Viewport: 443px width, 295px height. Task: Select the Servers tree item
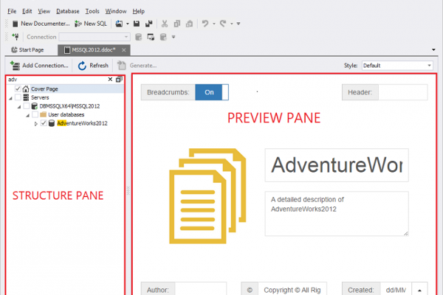[x=40, y=97]
